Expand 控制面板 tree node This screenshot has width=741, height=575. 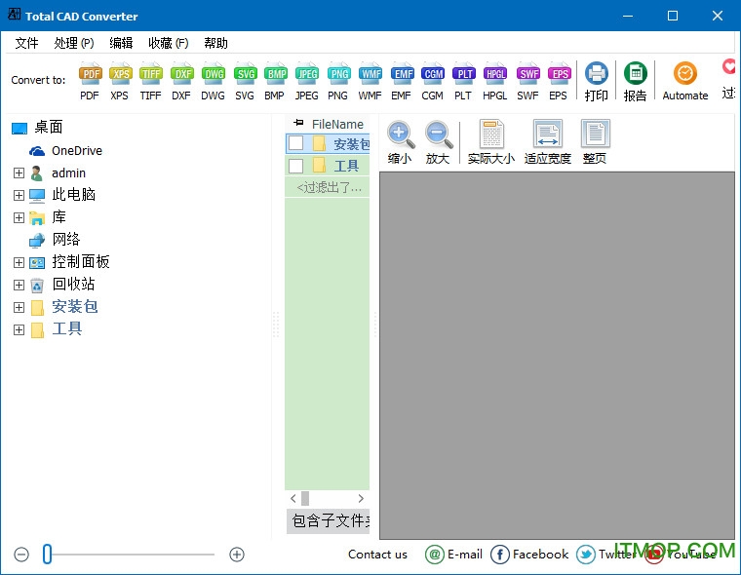click(x=19, y=263)
